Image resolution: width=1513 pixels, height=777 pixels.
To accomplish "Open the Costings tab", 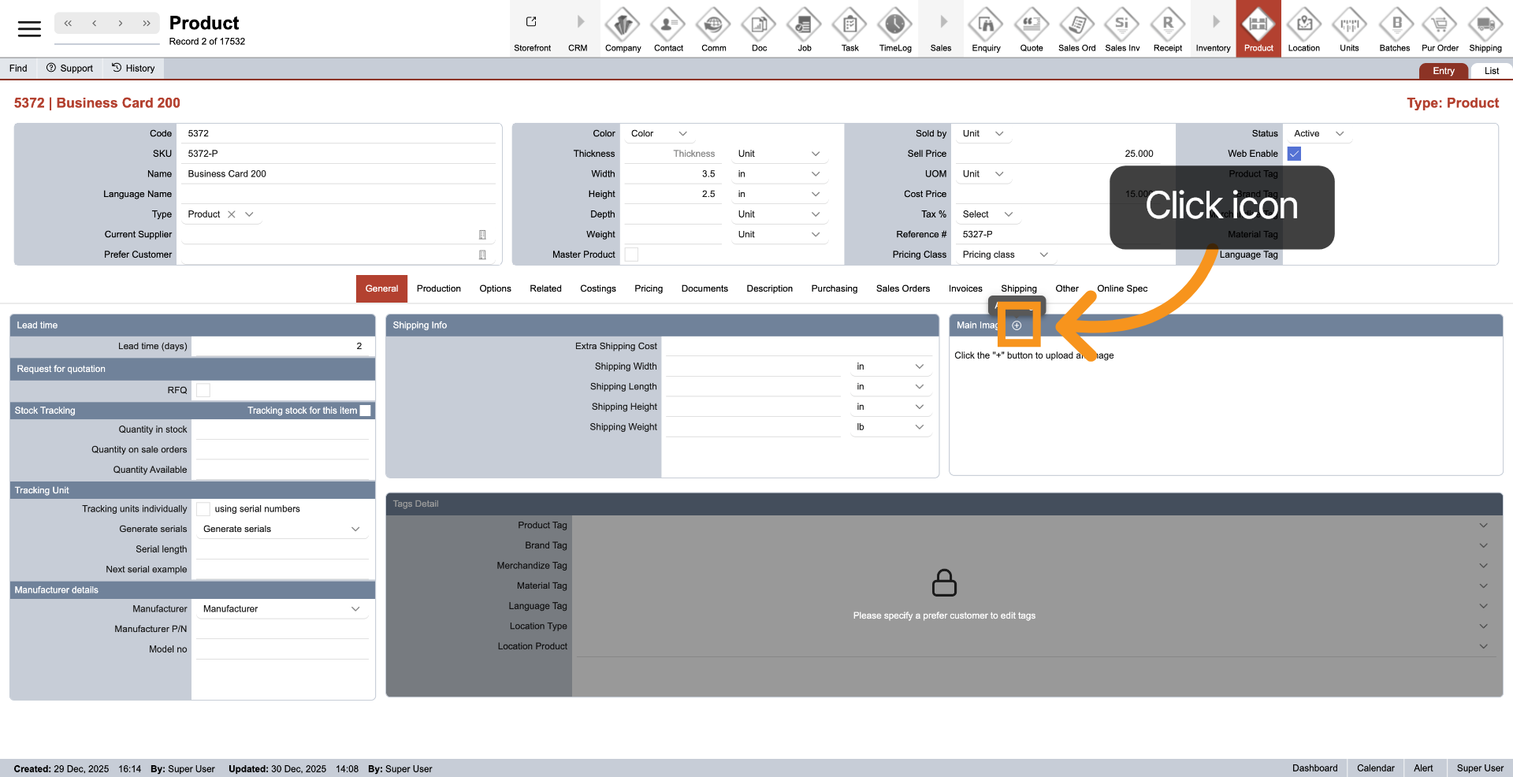I will pyautogui.click(x=597, y=288).
